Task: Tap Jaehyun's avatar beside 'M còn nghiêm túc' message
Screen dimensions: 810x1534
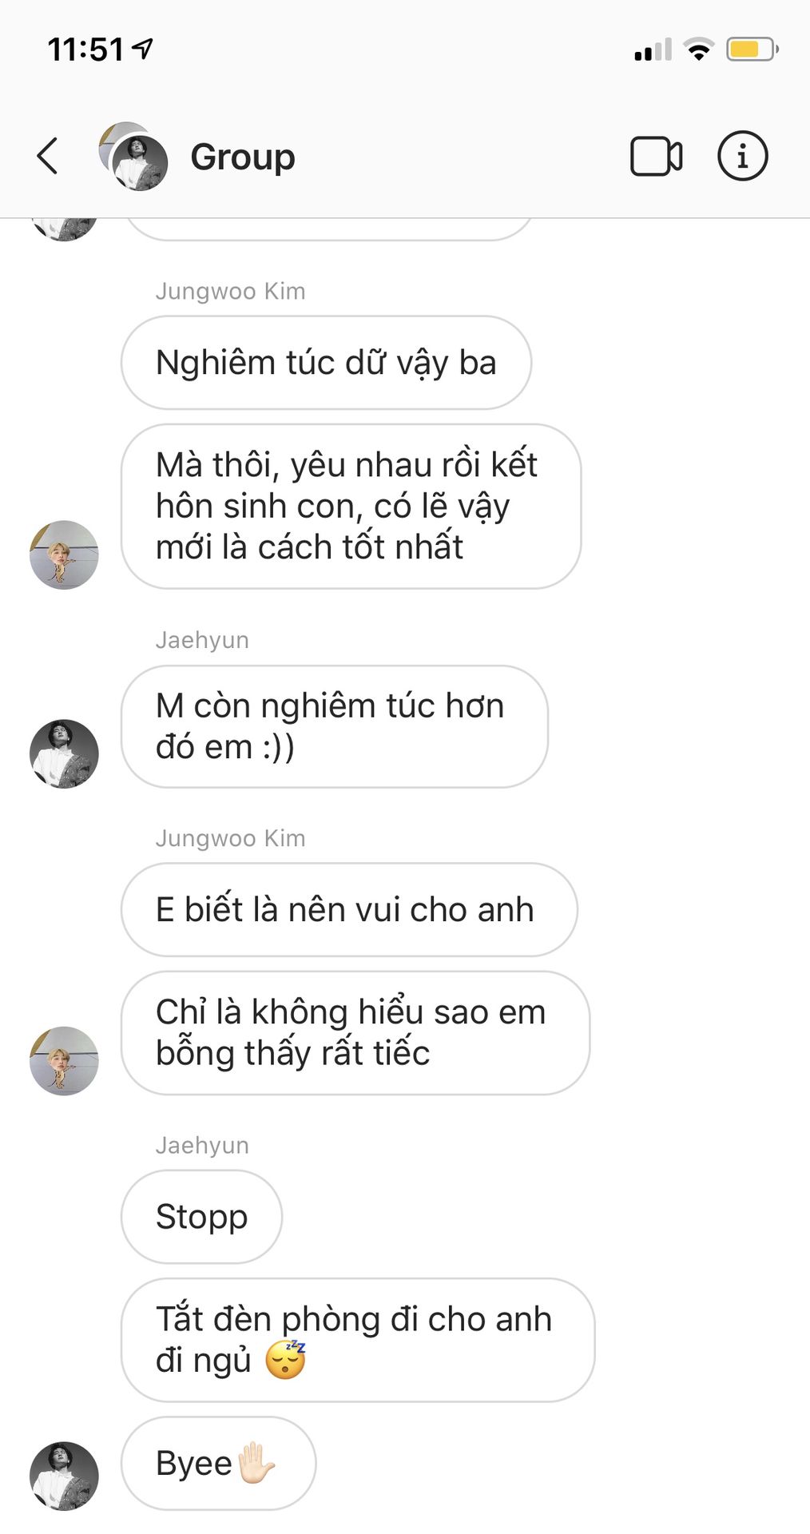Action: point(64,753)
